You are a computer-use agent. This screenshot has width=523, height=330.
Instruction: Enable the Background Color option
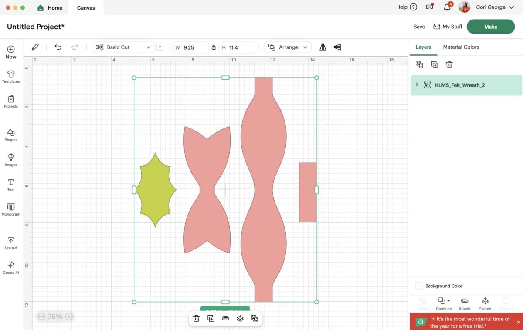pyautogui.click(x=419, y=286)
